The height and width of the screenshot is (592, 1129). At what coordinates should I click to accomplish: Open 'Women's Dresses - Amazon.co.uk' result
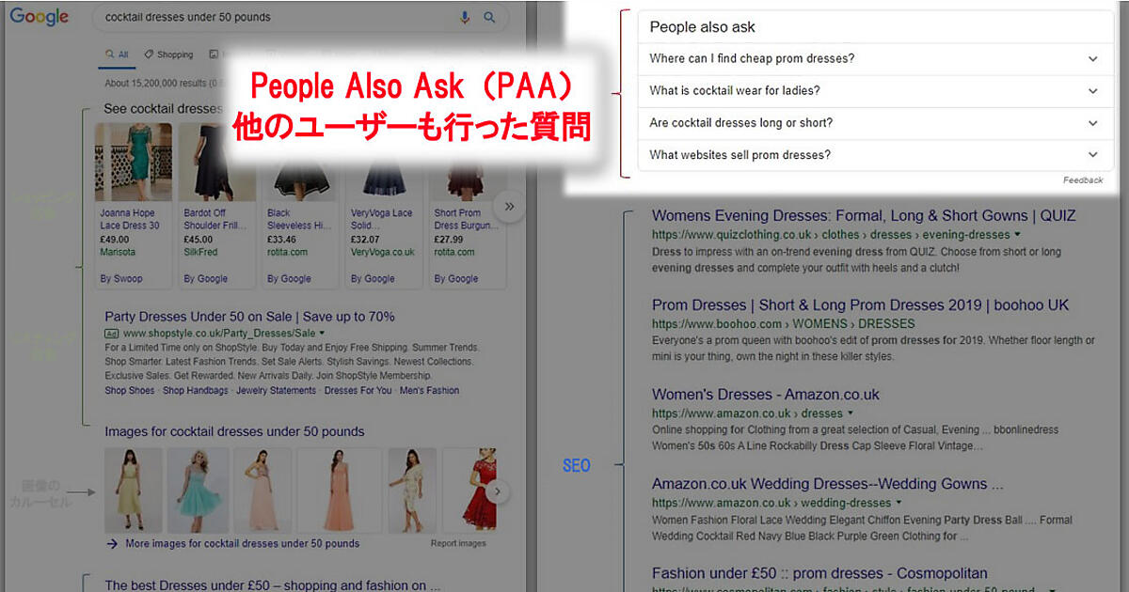coord(766,395)
